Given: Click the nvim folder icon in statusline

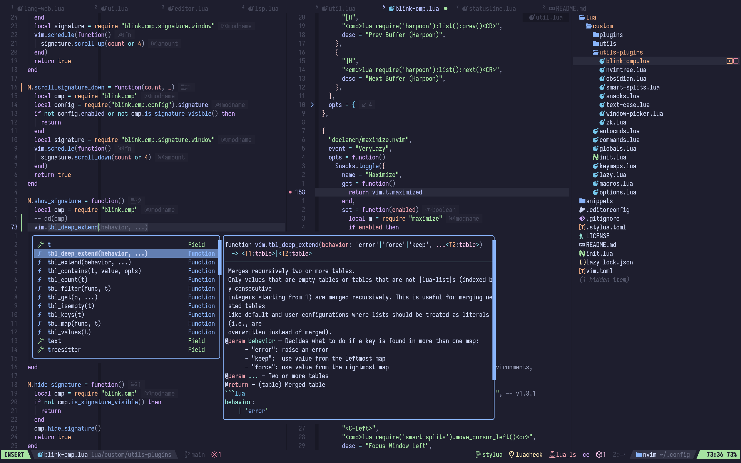Looking at the screenshot, I should (639, 455).
